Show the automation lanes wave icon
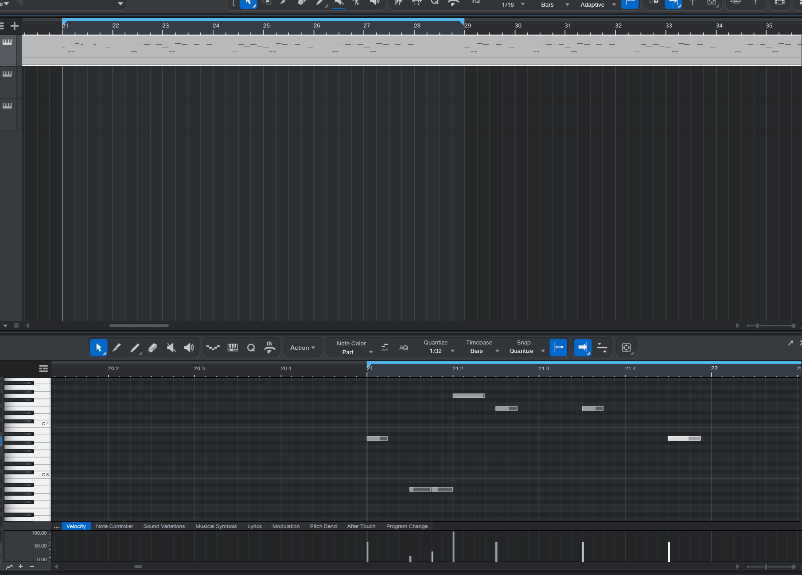802x575 pixels. coord(213,348)
